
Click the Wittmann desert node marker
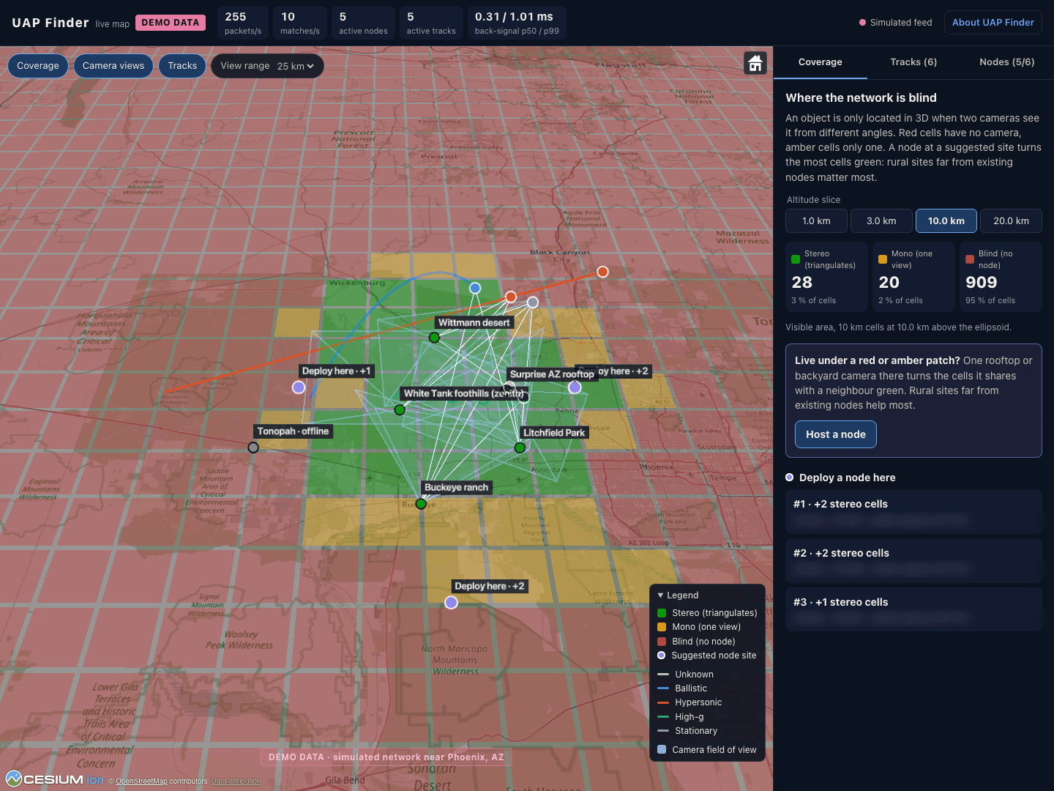(434, 338)
